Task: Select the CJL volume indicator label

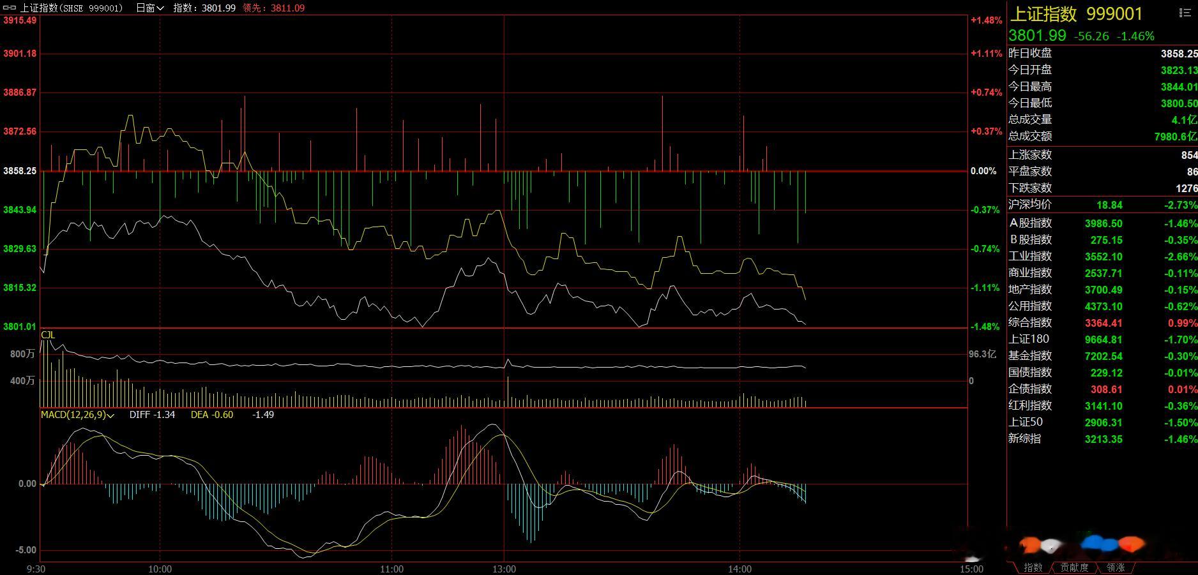Action: (48, 335)
